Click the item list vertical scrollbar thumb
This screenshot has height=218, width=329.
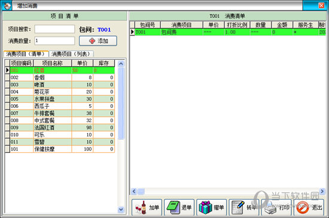(x=121, y=103)
